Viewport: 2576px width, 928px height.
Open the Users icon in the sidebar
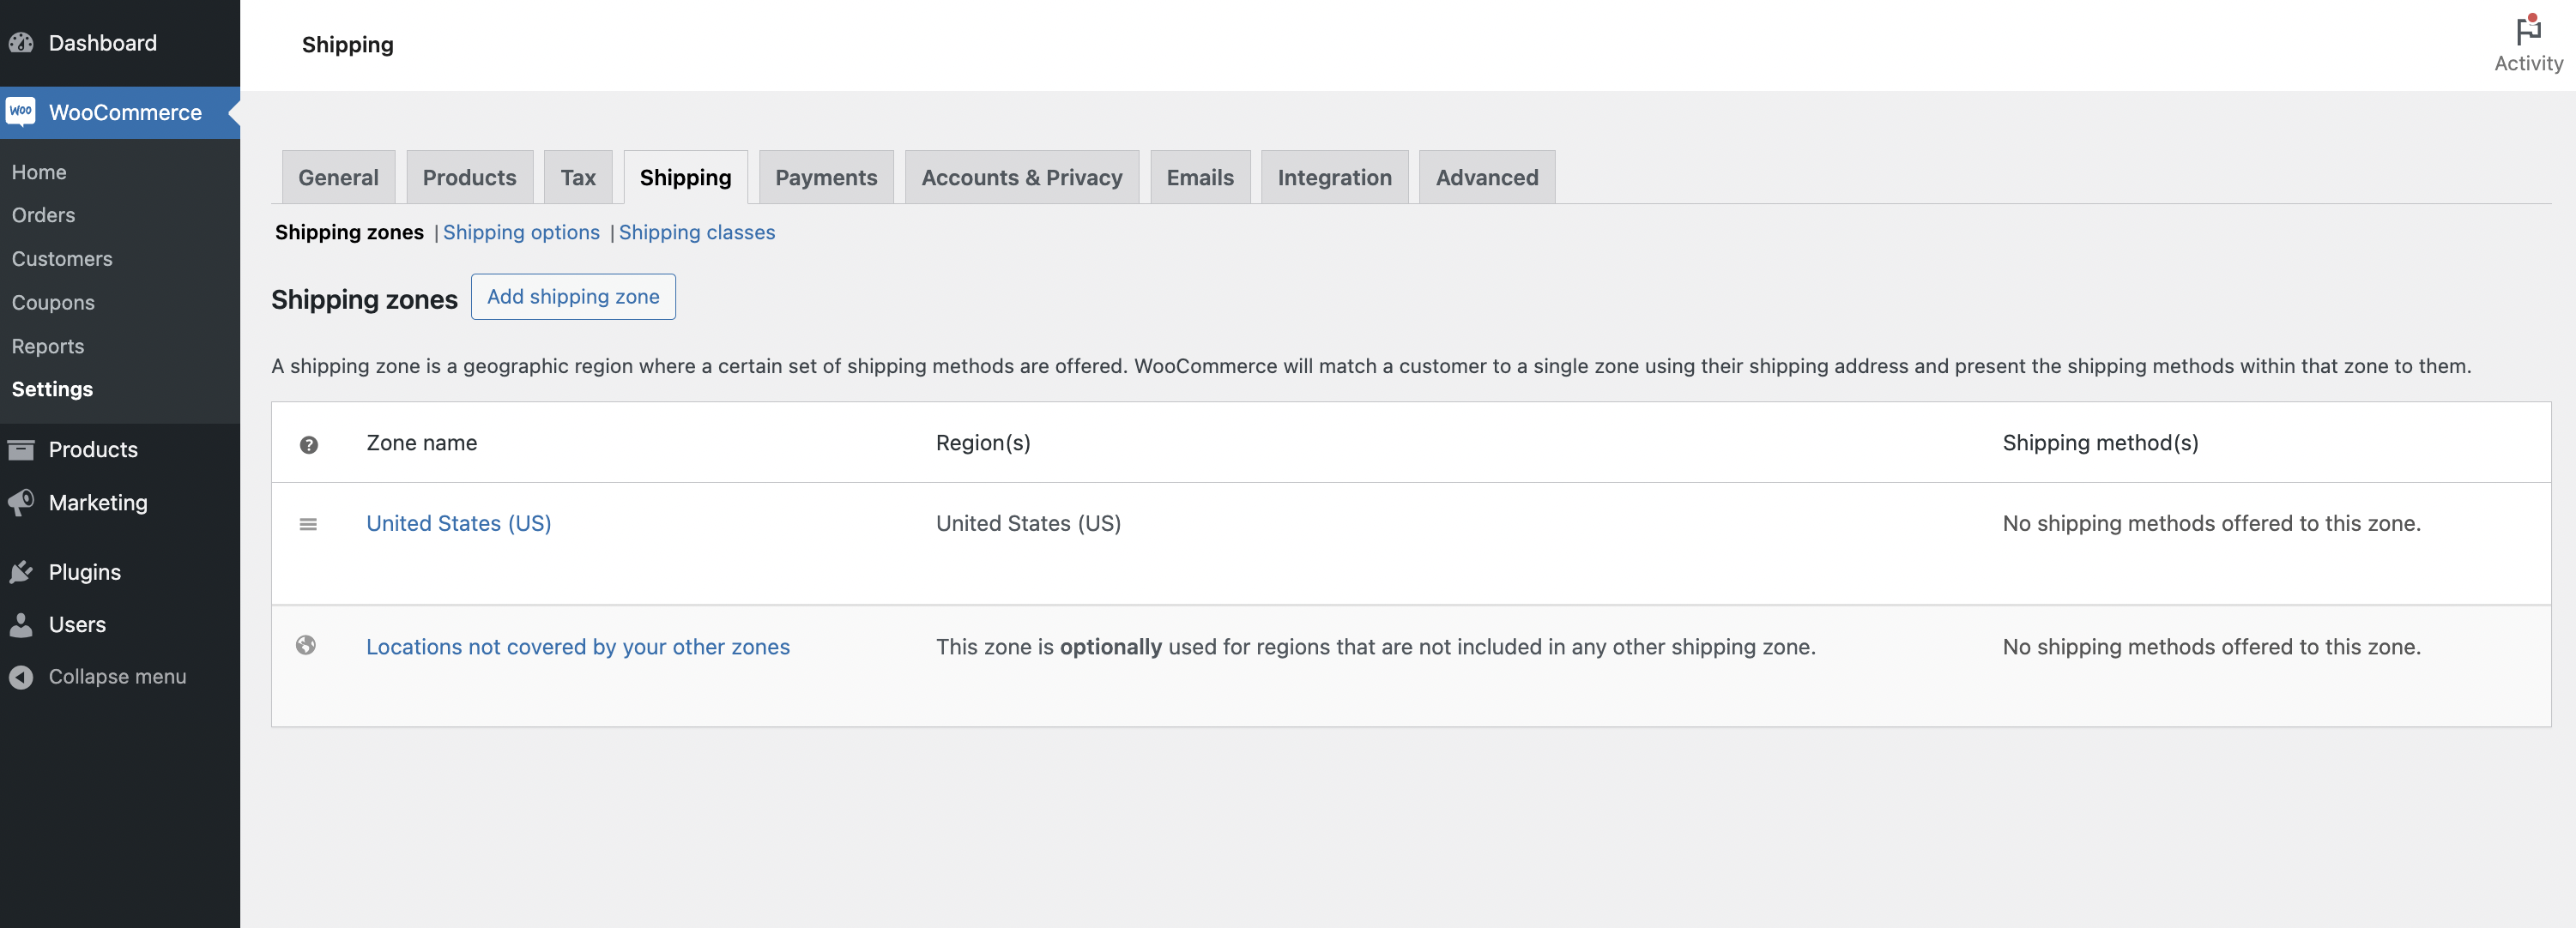click(x=22, y=624)
